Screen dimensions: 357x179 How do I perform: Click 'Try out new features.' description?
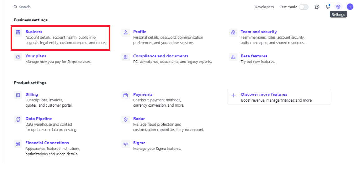point(258,62)
